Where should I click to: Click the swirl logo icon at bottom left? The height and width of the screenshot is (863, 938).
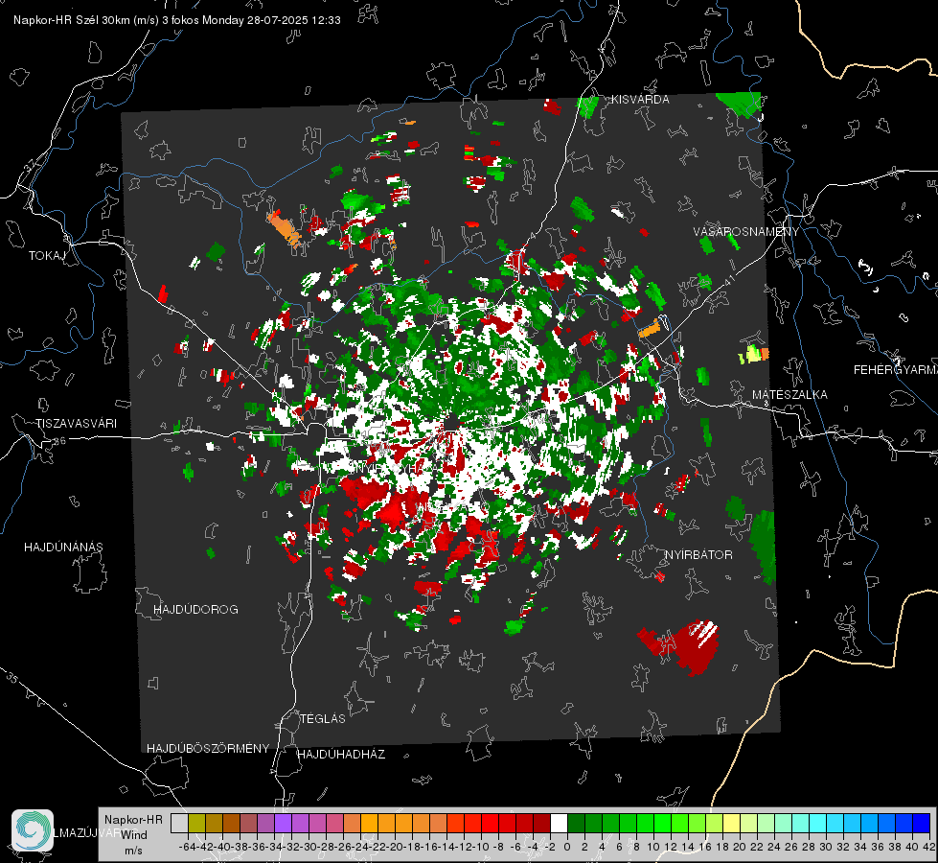tap(33, 830)
